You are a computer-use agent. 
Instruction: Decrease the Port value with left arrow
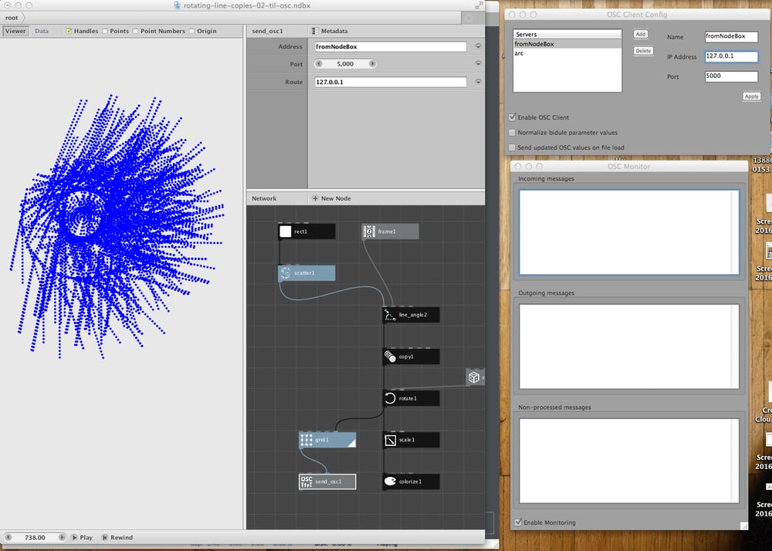tap(319, 63)
